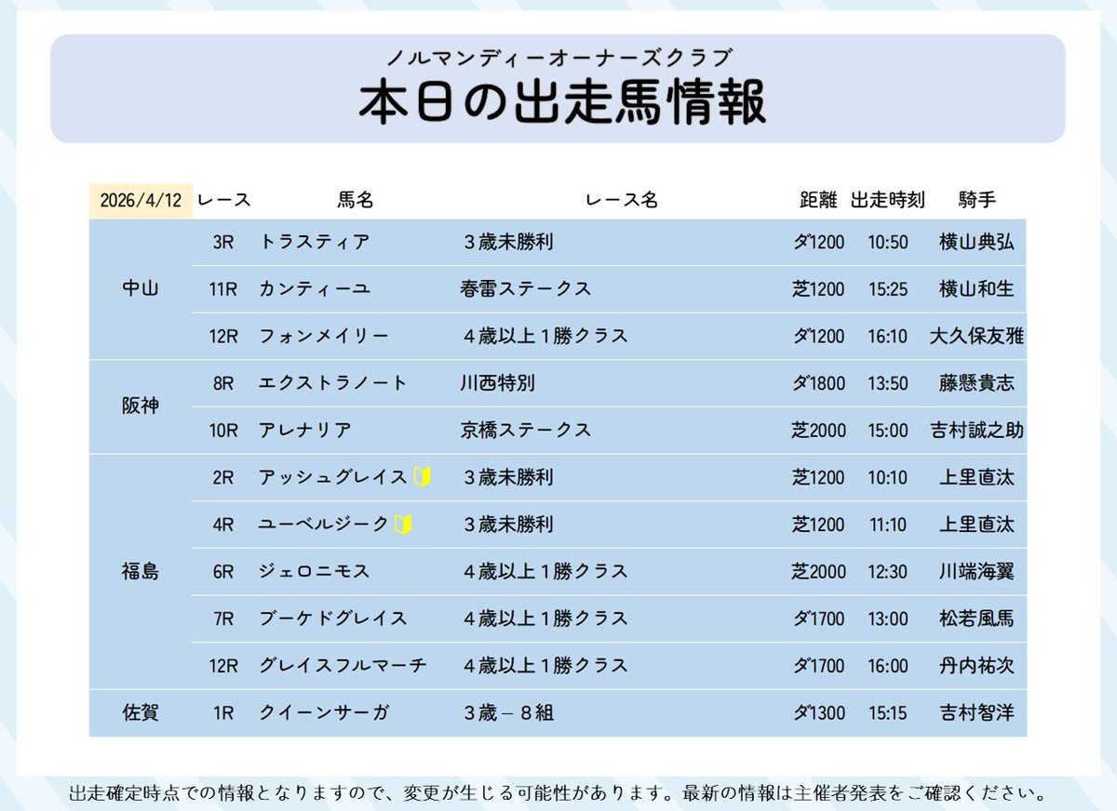Screen dimensions: 1117x811
Task: Click start time 12:30
Action: [x=888, y=571]
